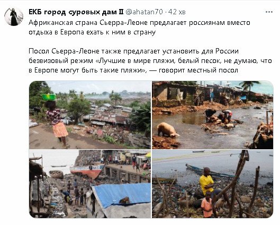This screenshot has width=280, height=225.
Task: Open display name ЕКБ город суровых дам
Action: click(x=76, y=12)
